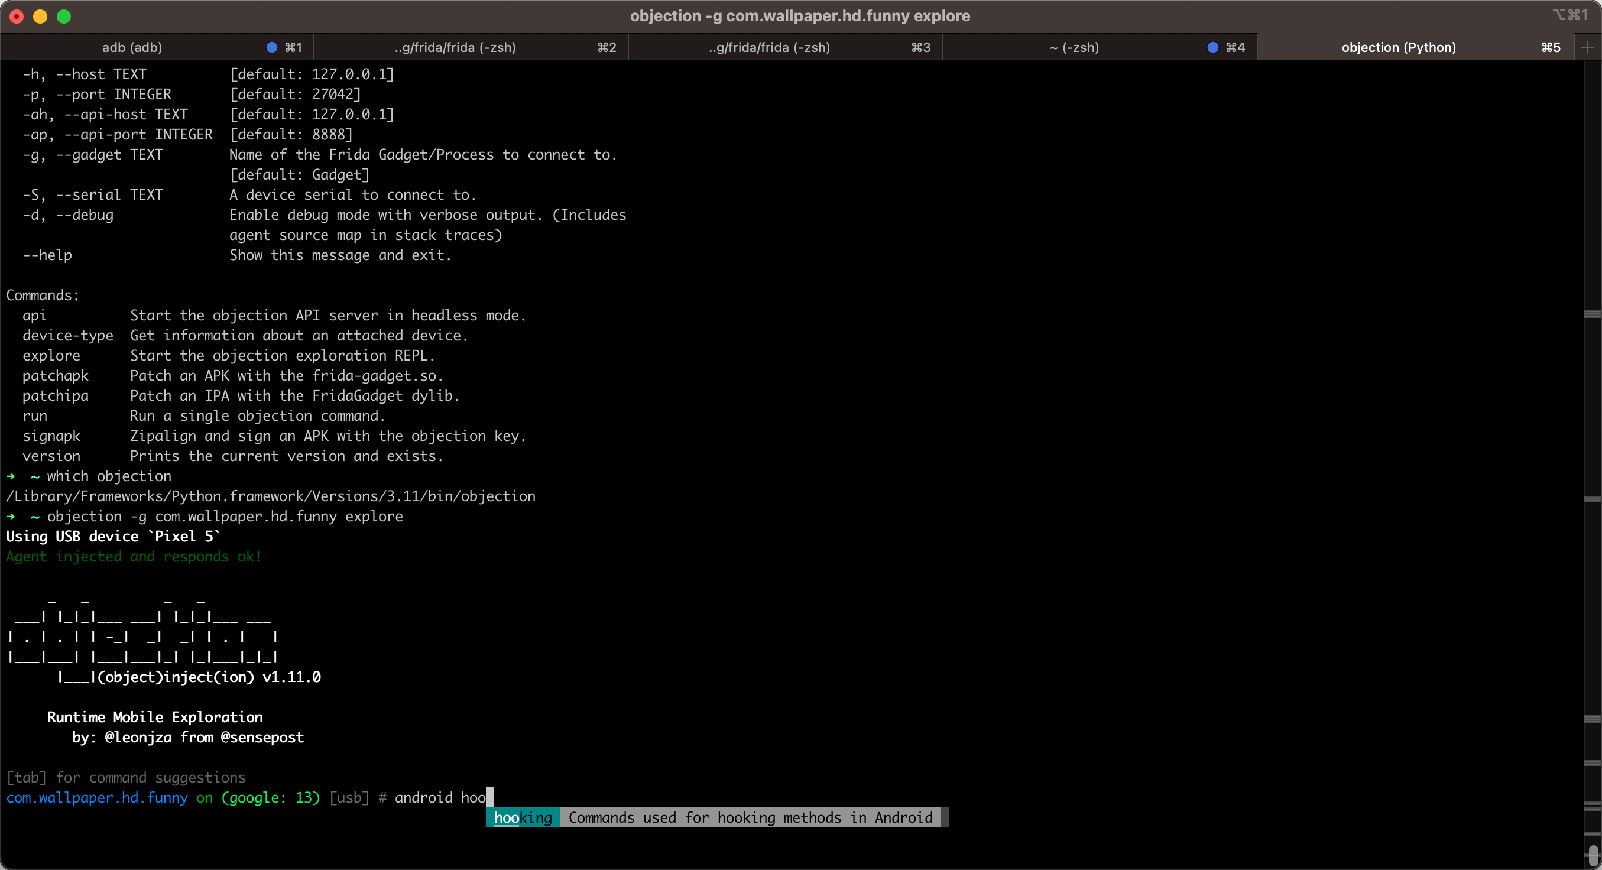Click the '-S, --serial TEXT' option

click(93, 194)
